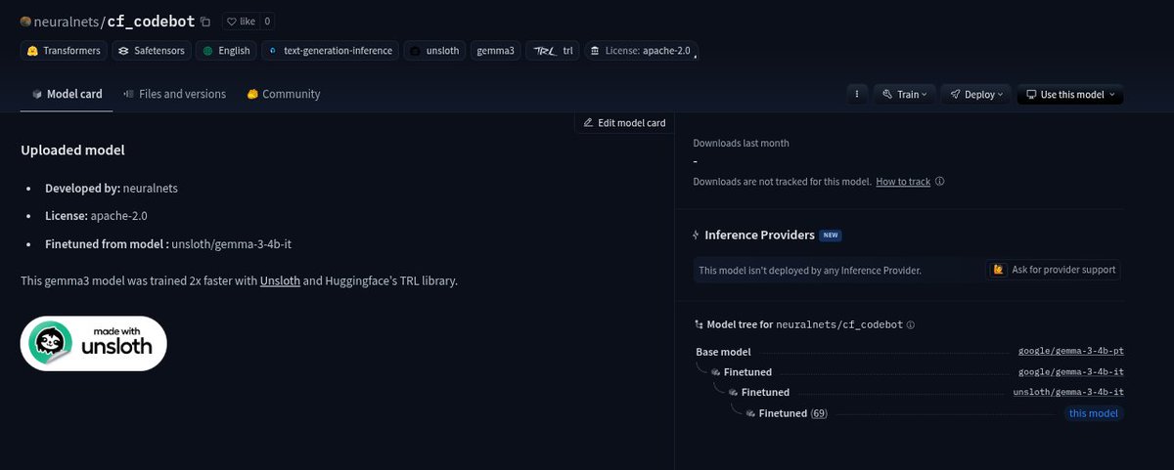Expand the Deploy dropdown
Image resolution: width=1174 pixels, height=470 pixels.
click(x=976, y=95)
